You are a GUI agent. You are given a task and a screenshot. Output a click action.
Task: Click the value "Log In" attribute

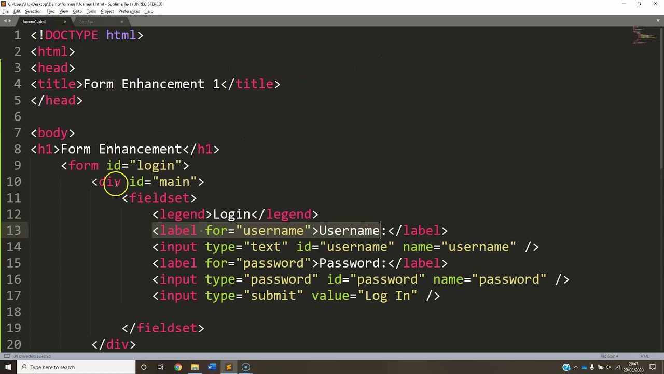point(364,296)
